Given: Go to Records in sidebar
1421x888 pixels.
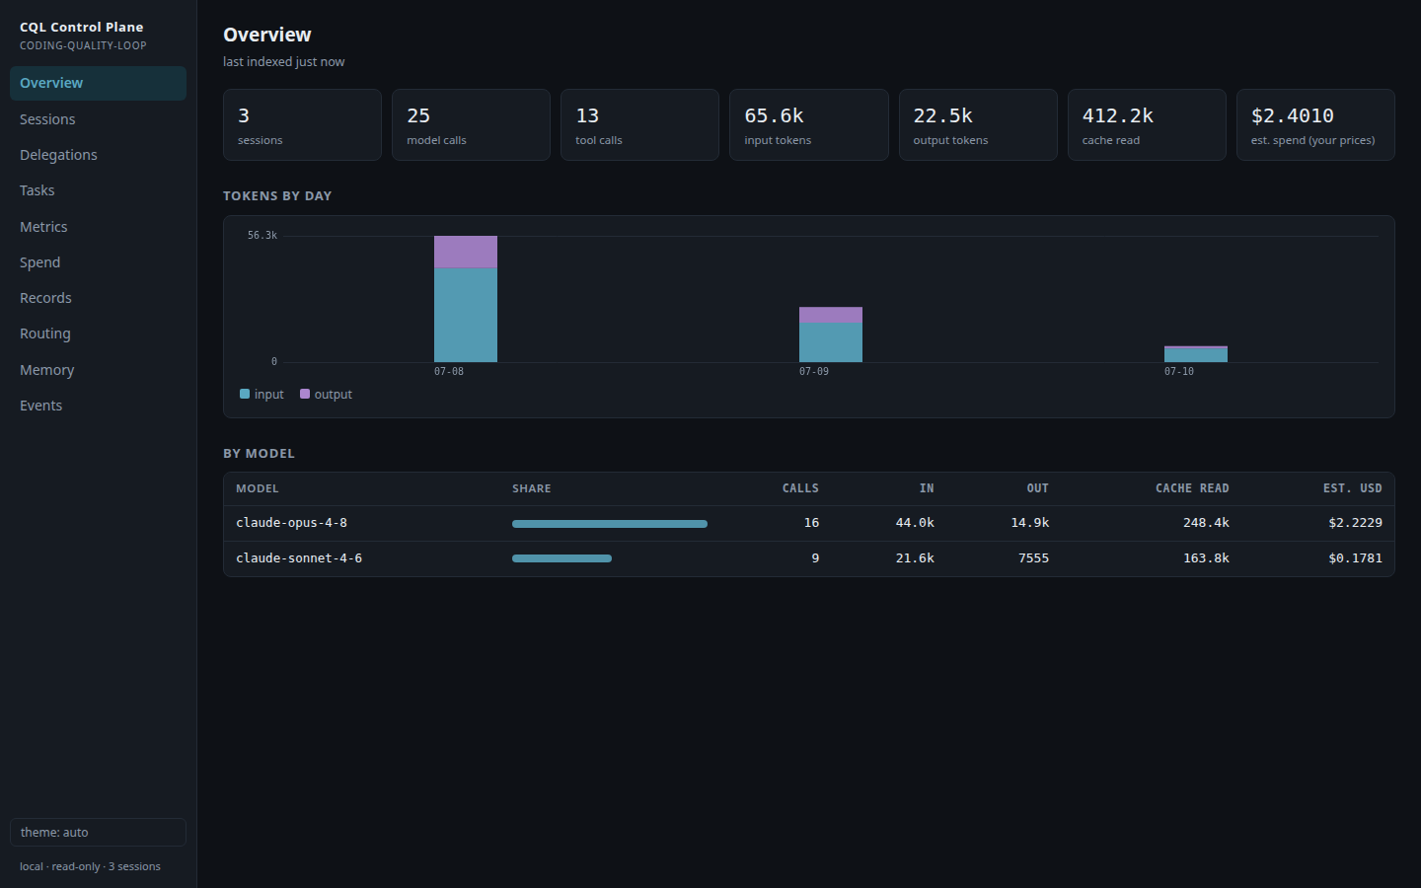Looking at the screenshot, I should click(98, 298).
